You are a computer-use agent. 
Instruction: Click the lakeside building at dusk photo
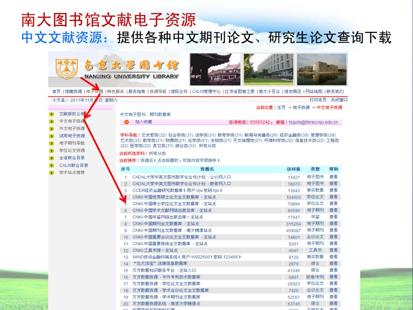click(x=322, y=69)
